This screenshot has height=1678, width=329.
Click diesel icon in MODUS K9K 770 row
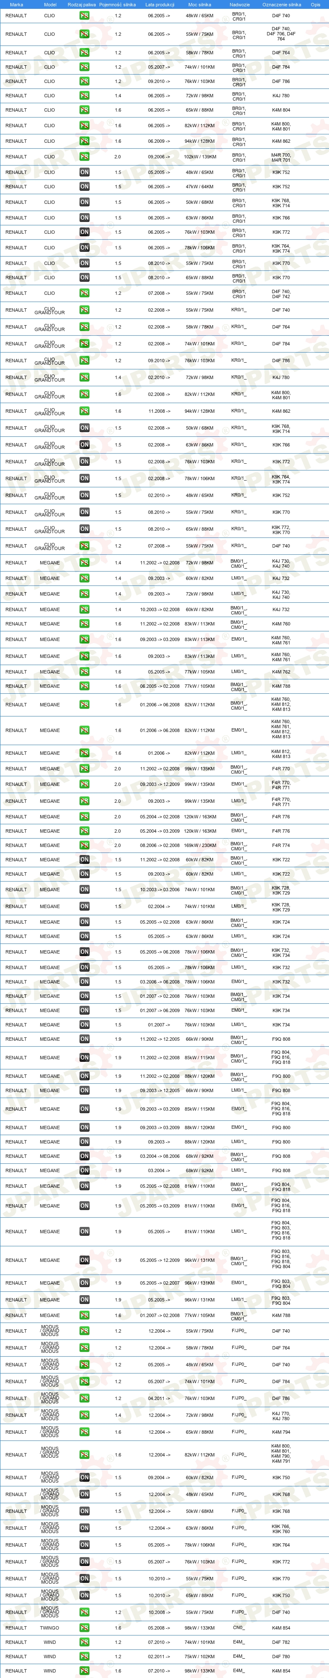coord(85,1579)
